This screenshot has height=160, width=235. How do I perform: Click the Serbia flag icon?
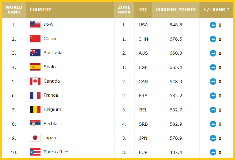click(x=35, y=124)
